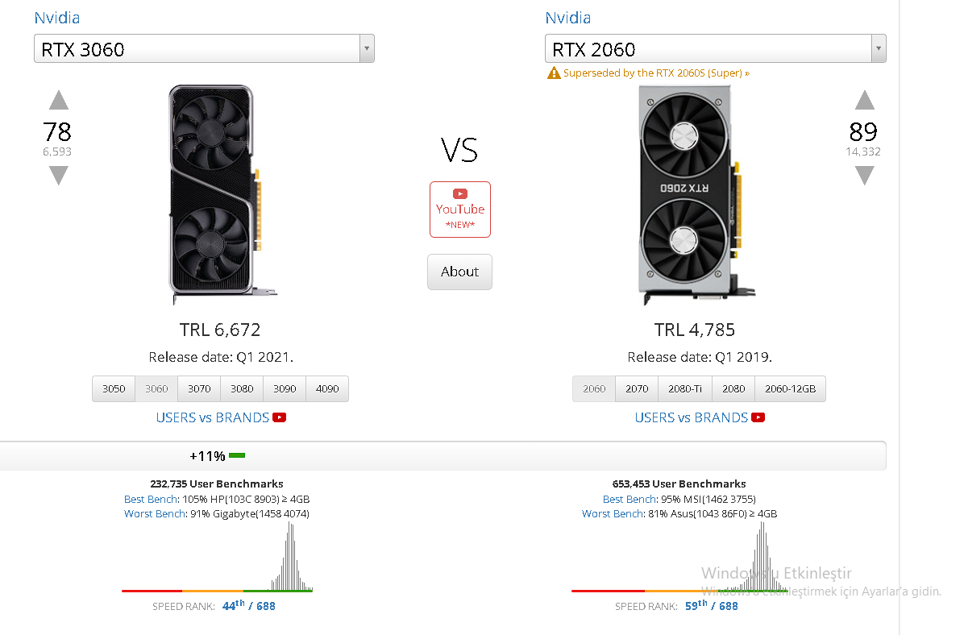Viewport: 964px width, 635px height.
Task: Open the YouTube *NEW* button
Action: (459, 210)
